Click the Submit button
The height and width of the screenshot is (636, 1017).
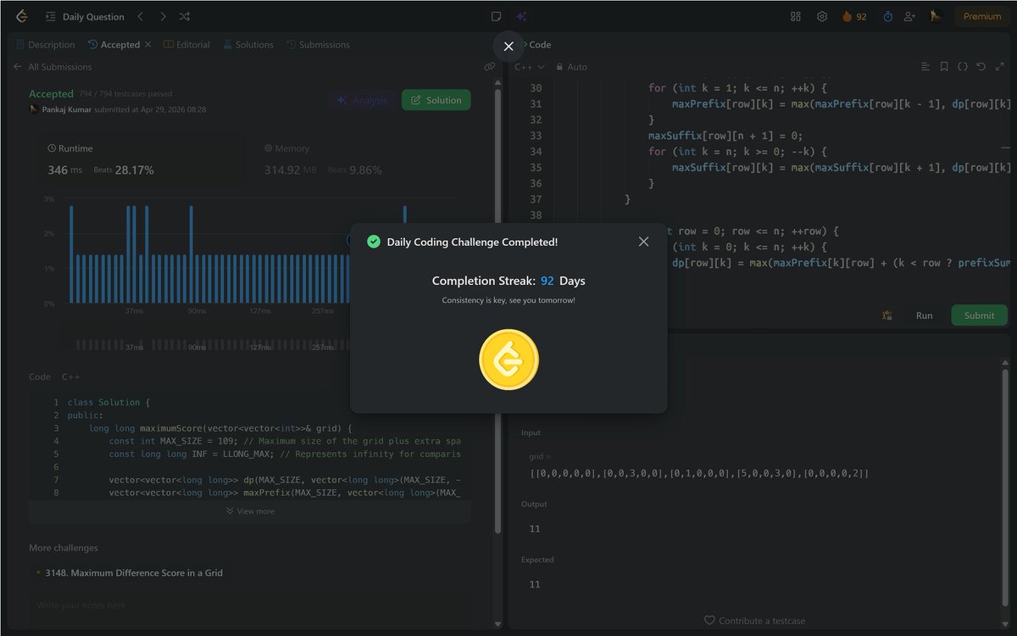pos(979,315)
